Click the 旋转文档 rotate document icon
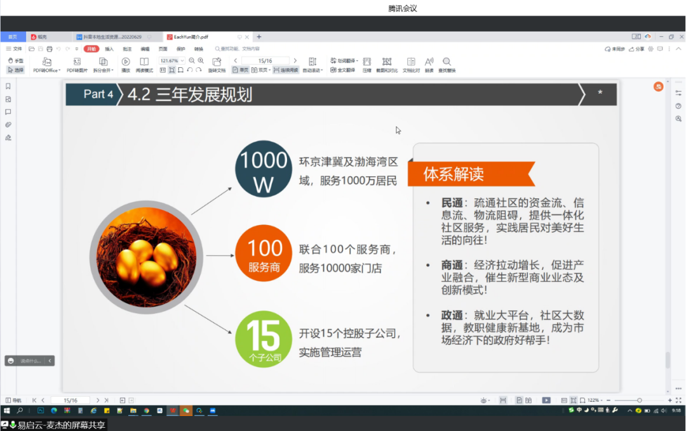The image size is (686, 431). 217,62
